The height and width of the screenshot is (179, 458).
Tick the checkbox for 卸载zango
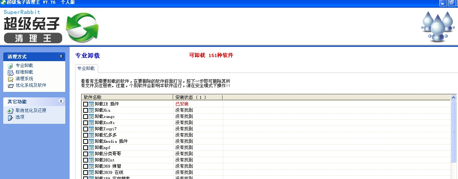click(85, 116)
